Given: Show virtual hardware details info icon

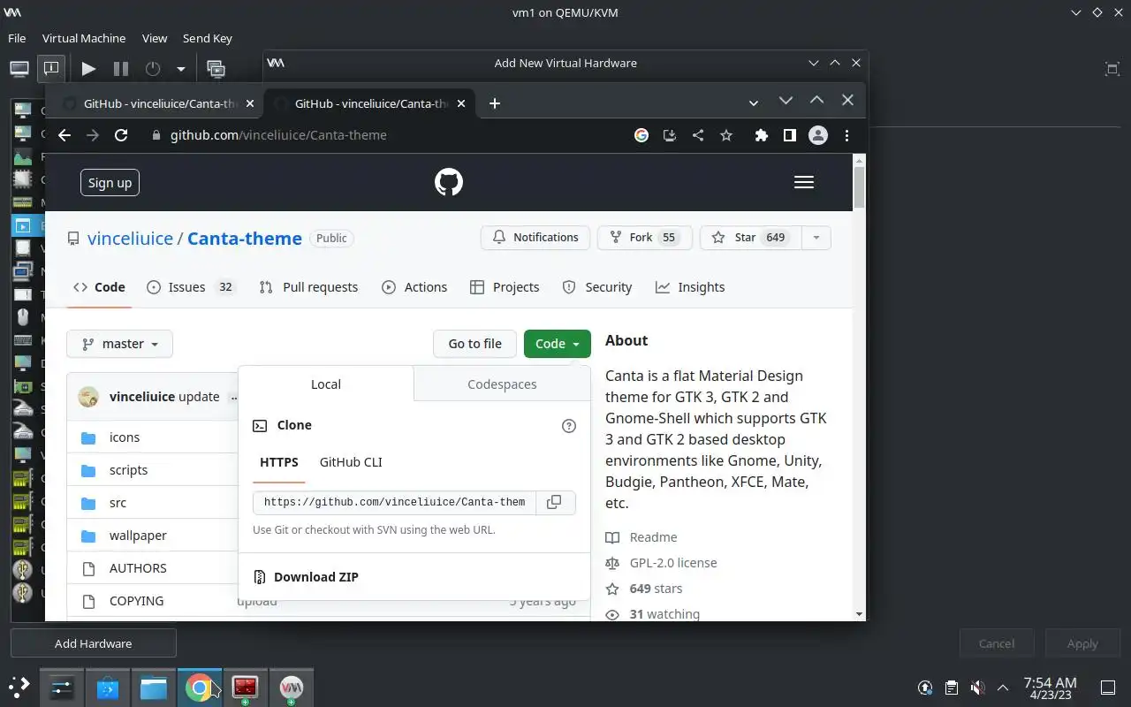Looking at the screenshot, I should [51, 68].
